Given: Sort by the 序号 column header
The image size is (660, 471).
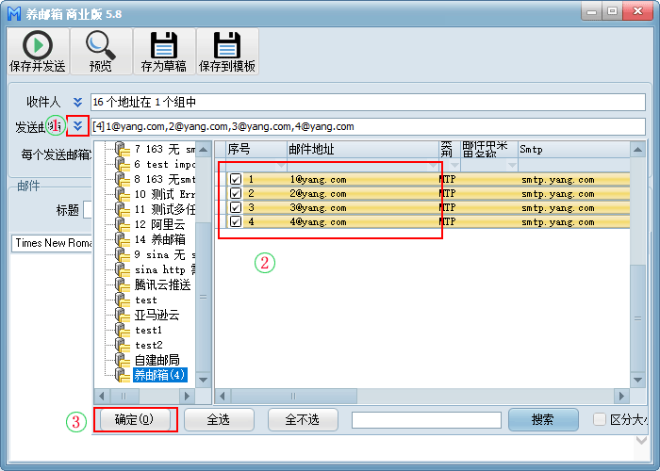Looking at the screenshot, I should point(256,149).
